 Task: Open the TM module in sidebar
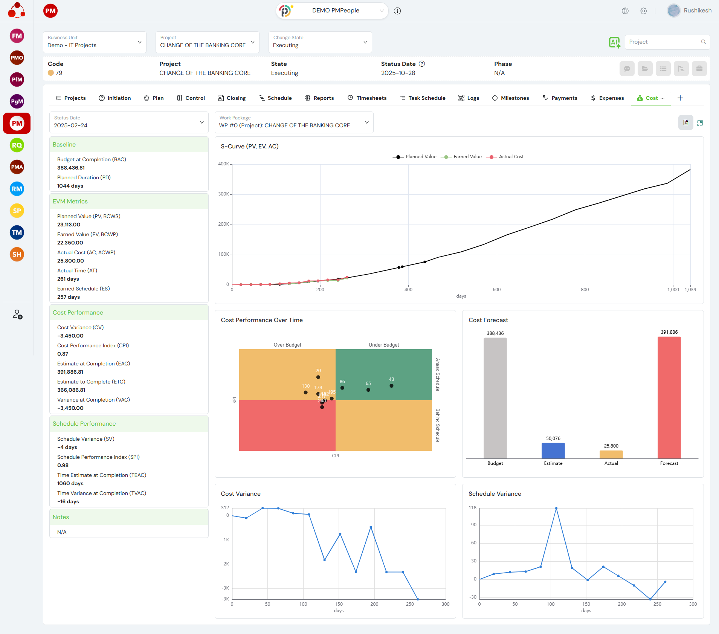17,233
